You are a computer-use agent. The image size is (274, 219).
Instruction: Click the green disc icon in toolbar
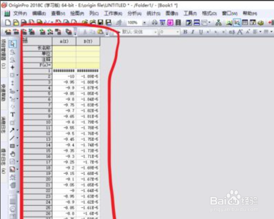pyautogui.click(x=261, y=23)
